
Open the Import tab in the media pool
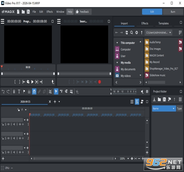point(124,24)
